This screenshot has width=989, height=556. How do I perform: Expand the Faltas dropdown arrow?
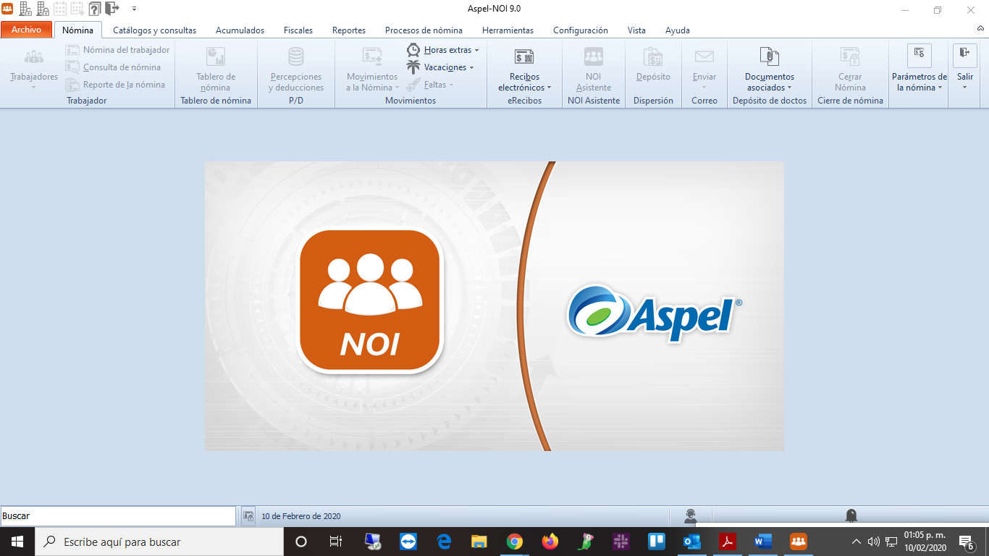452,85
